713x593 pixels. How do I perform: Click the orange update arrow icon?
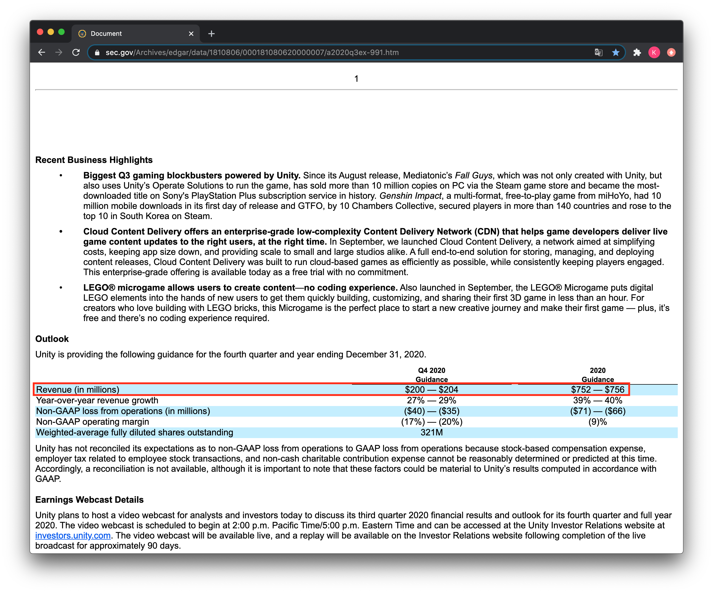point(671,52)
